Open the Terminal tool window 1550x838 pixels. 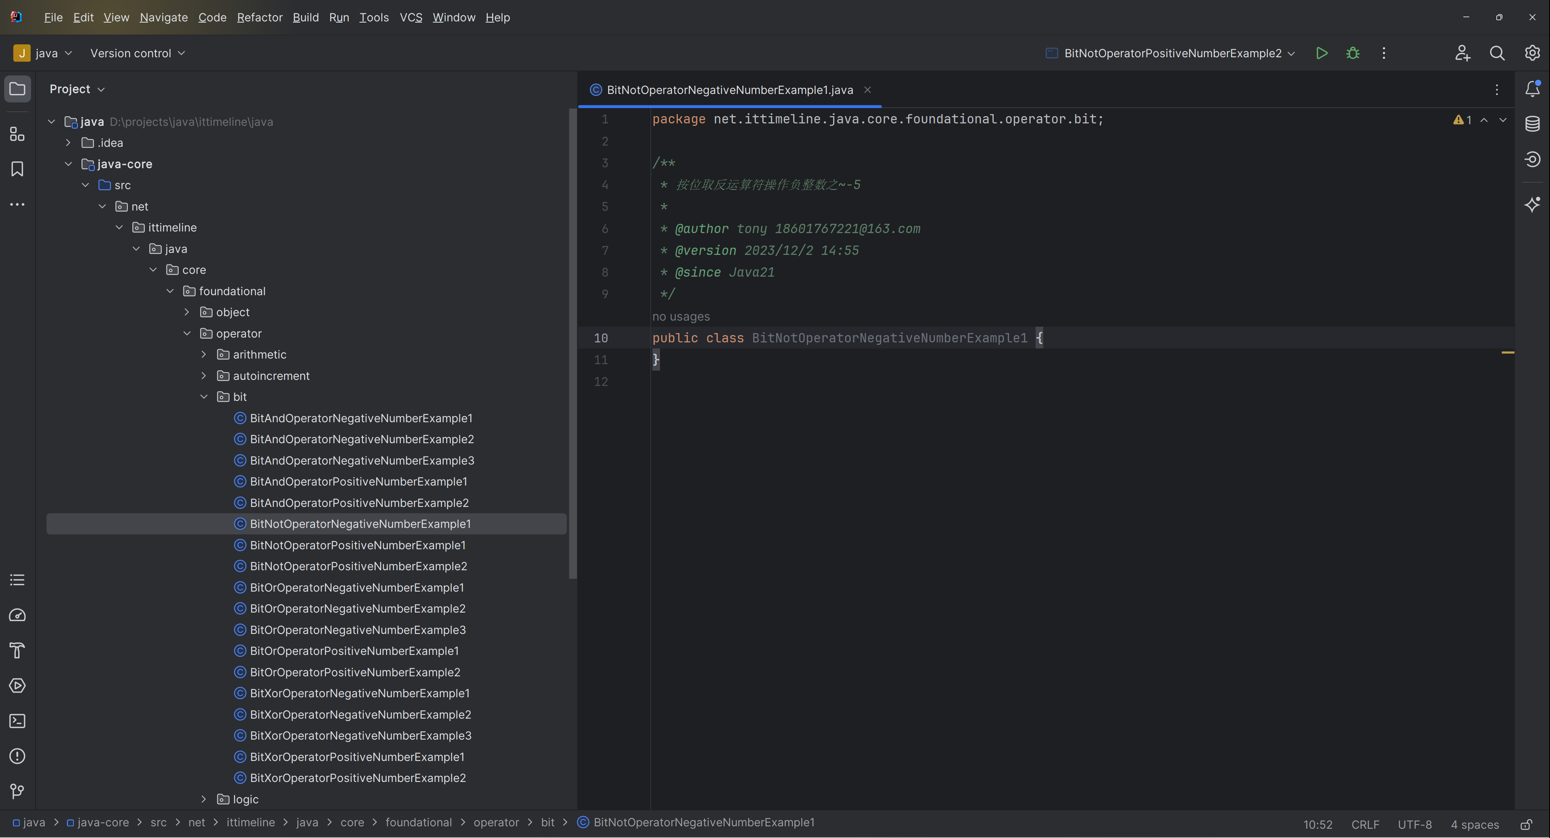[17, 721]
